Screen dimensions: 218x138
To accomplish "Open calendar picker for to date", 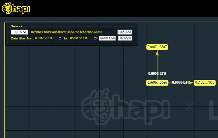I will [x=95, y=38].
